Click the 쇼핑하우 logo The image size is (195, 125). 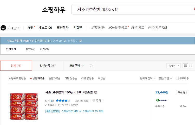(54, 10)
